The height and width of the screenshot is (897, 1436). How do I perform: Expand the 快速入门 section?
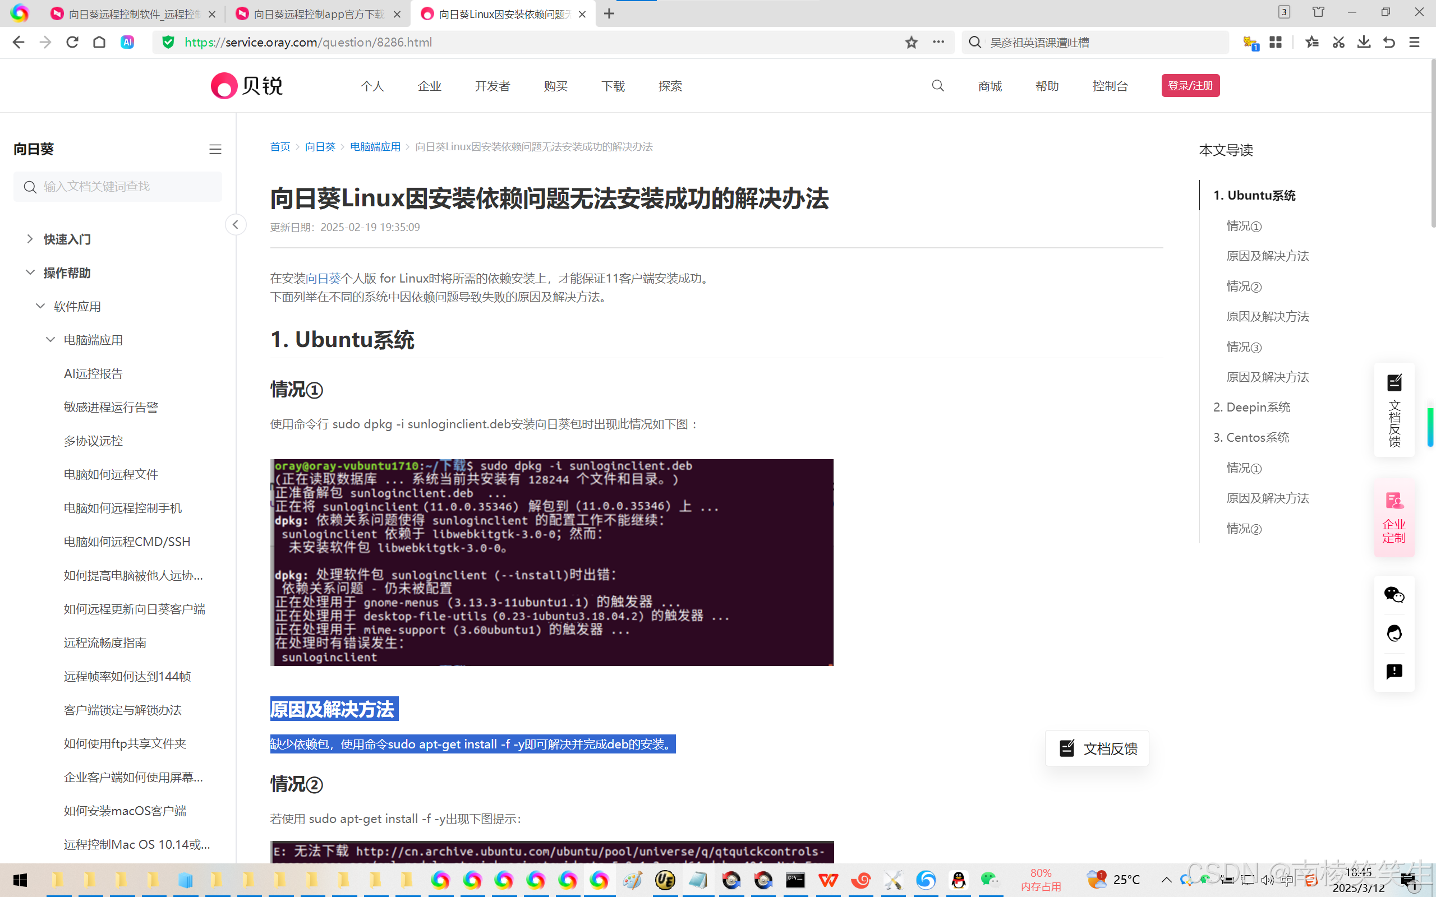(30, 239)
